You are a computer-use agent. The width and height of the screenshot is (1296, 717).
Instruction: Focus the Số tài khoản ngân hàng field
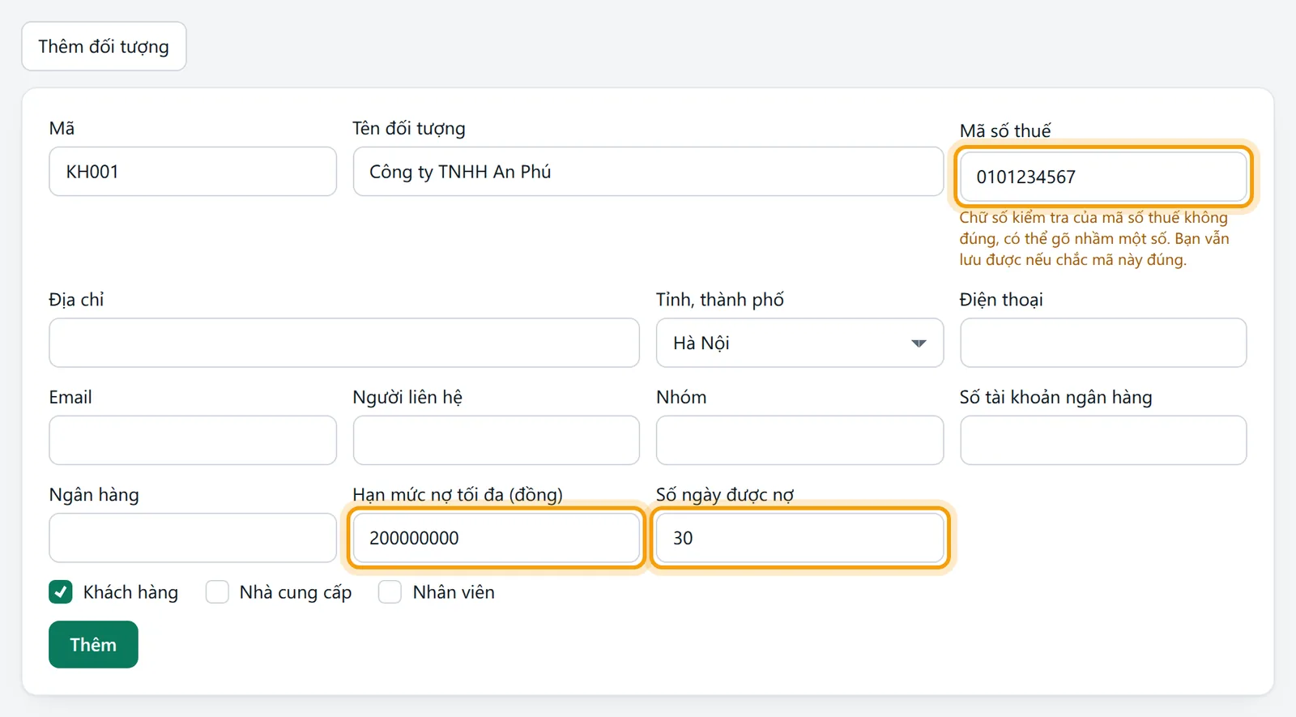coord(1103,440)
